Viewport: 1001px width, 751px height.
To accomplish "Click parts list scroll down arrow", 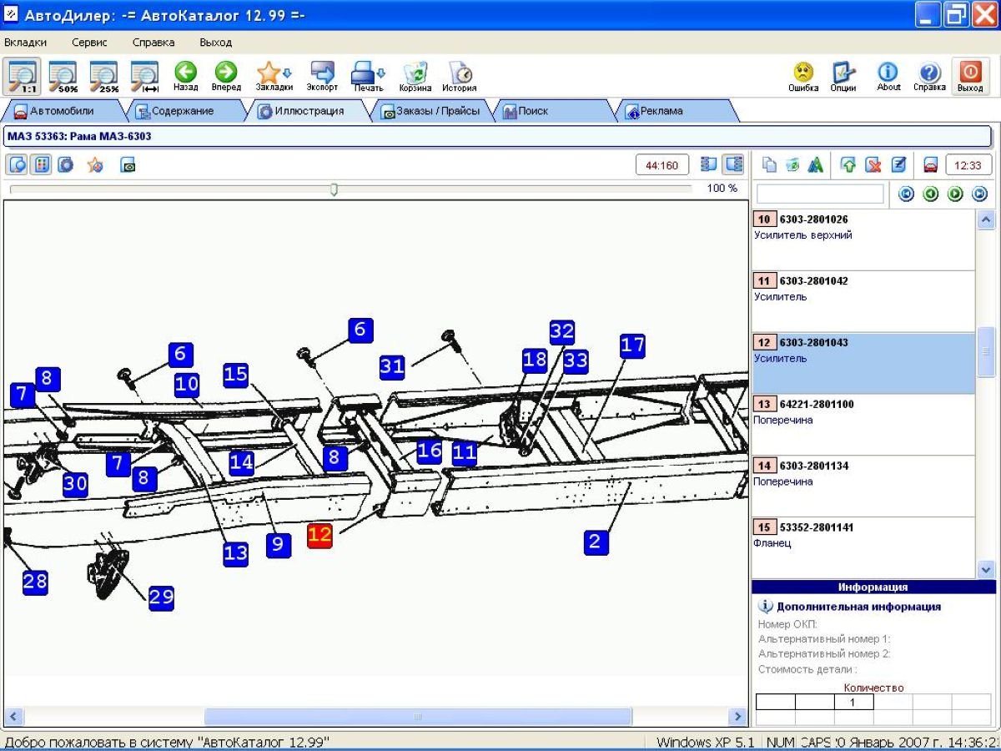I will click(985, 569).
